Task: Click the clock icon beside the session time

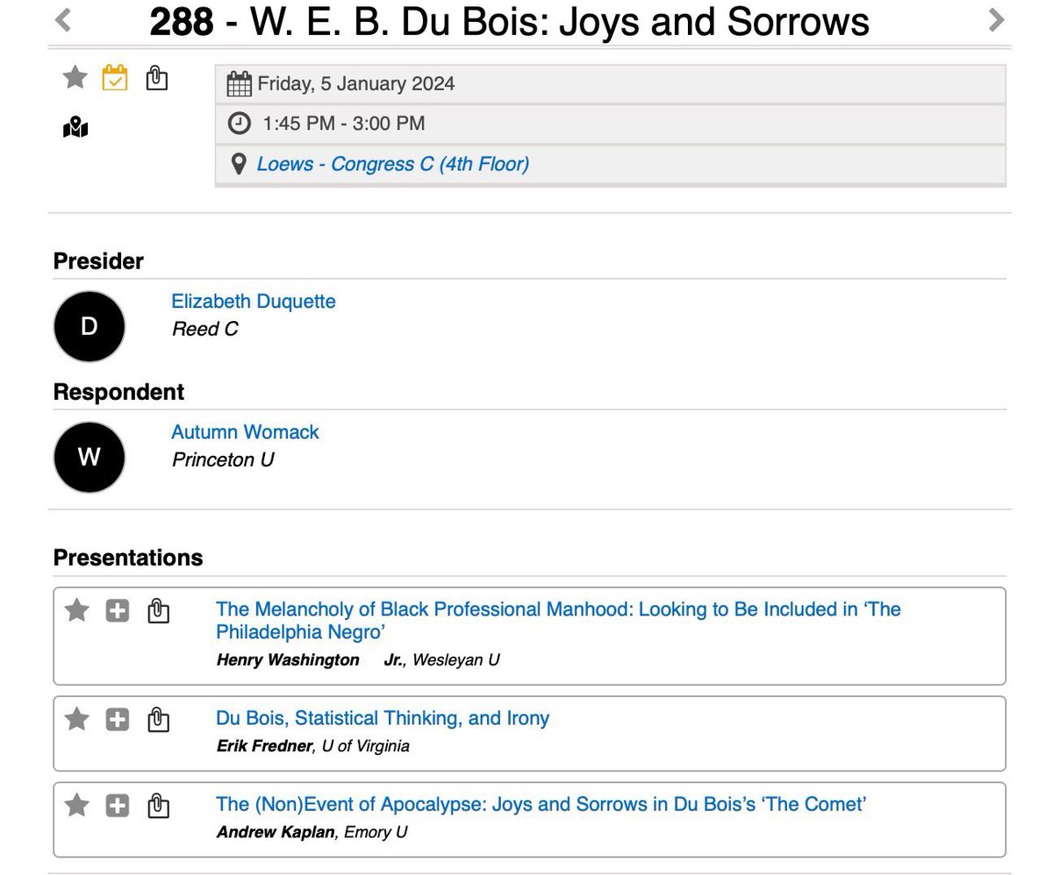Action: (239, 124)
